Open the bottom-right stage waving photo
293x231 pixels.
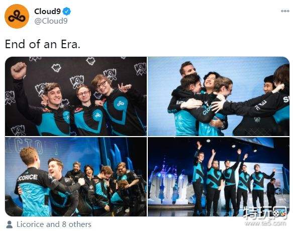pos(219,177)
